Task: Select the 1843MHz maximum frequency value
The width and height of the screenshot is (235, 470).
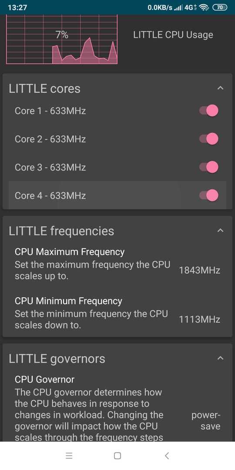Action: click(x=199, y=270)
